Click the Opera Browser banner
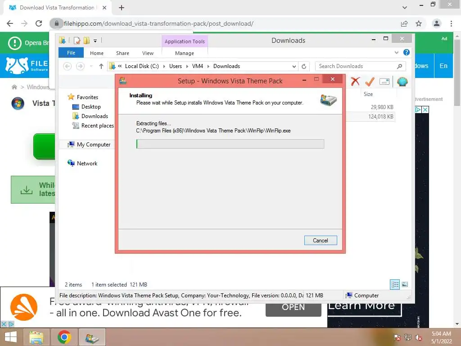 pyautogui.click(x=28, y=43)
